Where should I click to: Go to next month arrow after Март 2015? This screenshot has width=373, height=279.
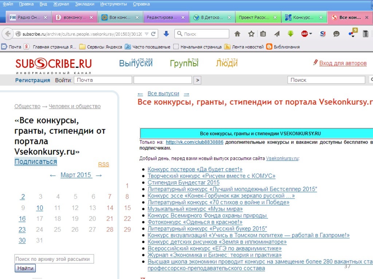[99, 175]
